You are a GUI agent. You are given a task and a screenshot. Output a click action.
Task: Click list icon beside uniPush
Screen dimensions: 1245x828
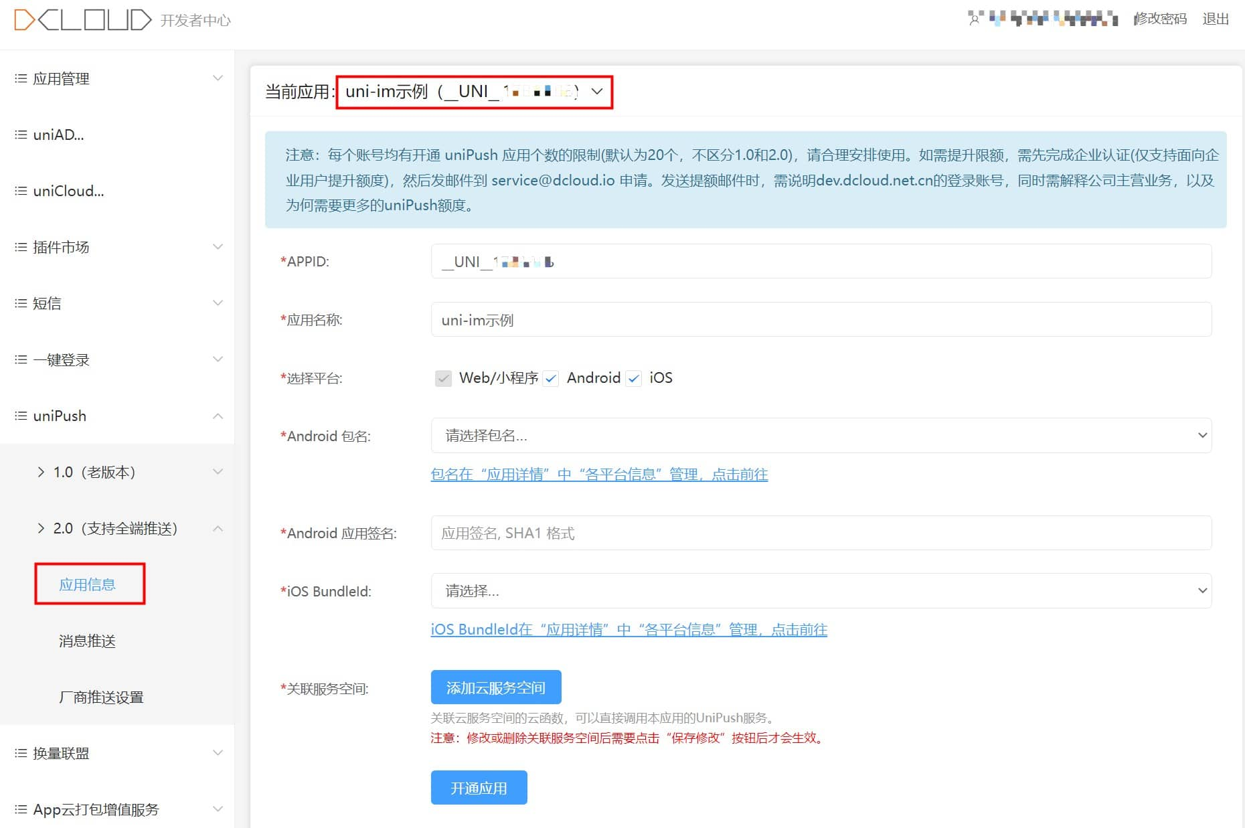[x=21, y=416]
